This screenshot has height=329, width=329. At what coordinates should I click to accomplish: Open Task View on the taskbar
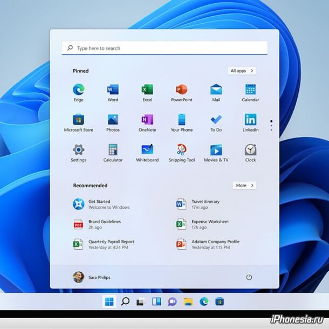[x=141, y=301]
